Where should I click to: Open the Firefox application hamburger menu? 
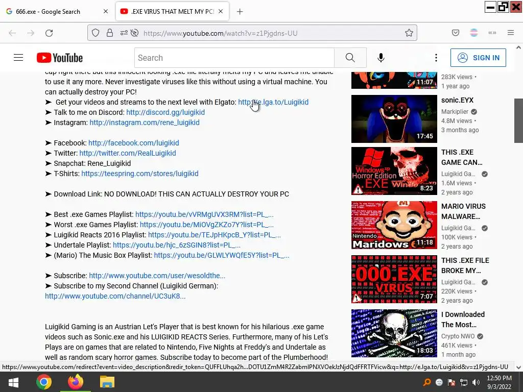511,33
